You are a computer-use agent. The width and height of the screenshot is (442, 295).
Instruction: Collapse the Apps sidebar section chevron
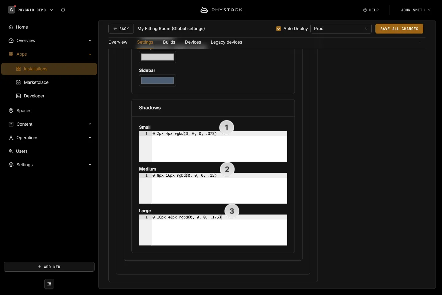[90, 54]
